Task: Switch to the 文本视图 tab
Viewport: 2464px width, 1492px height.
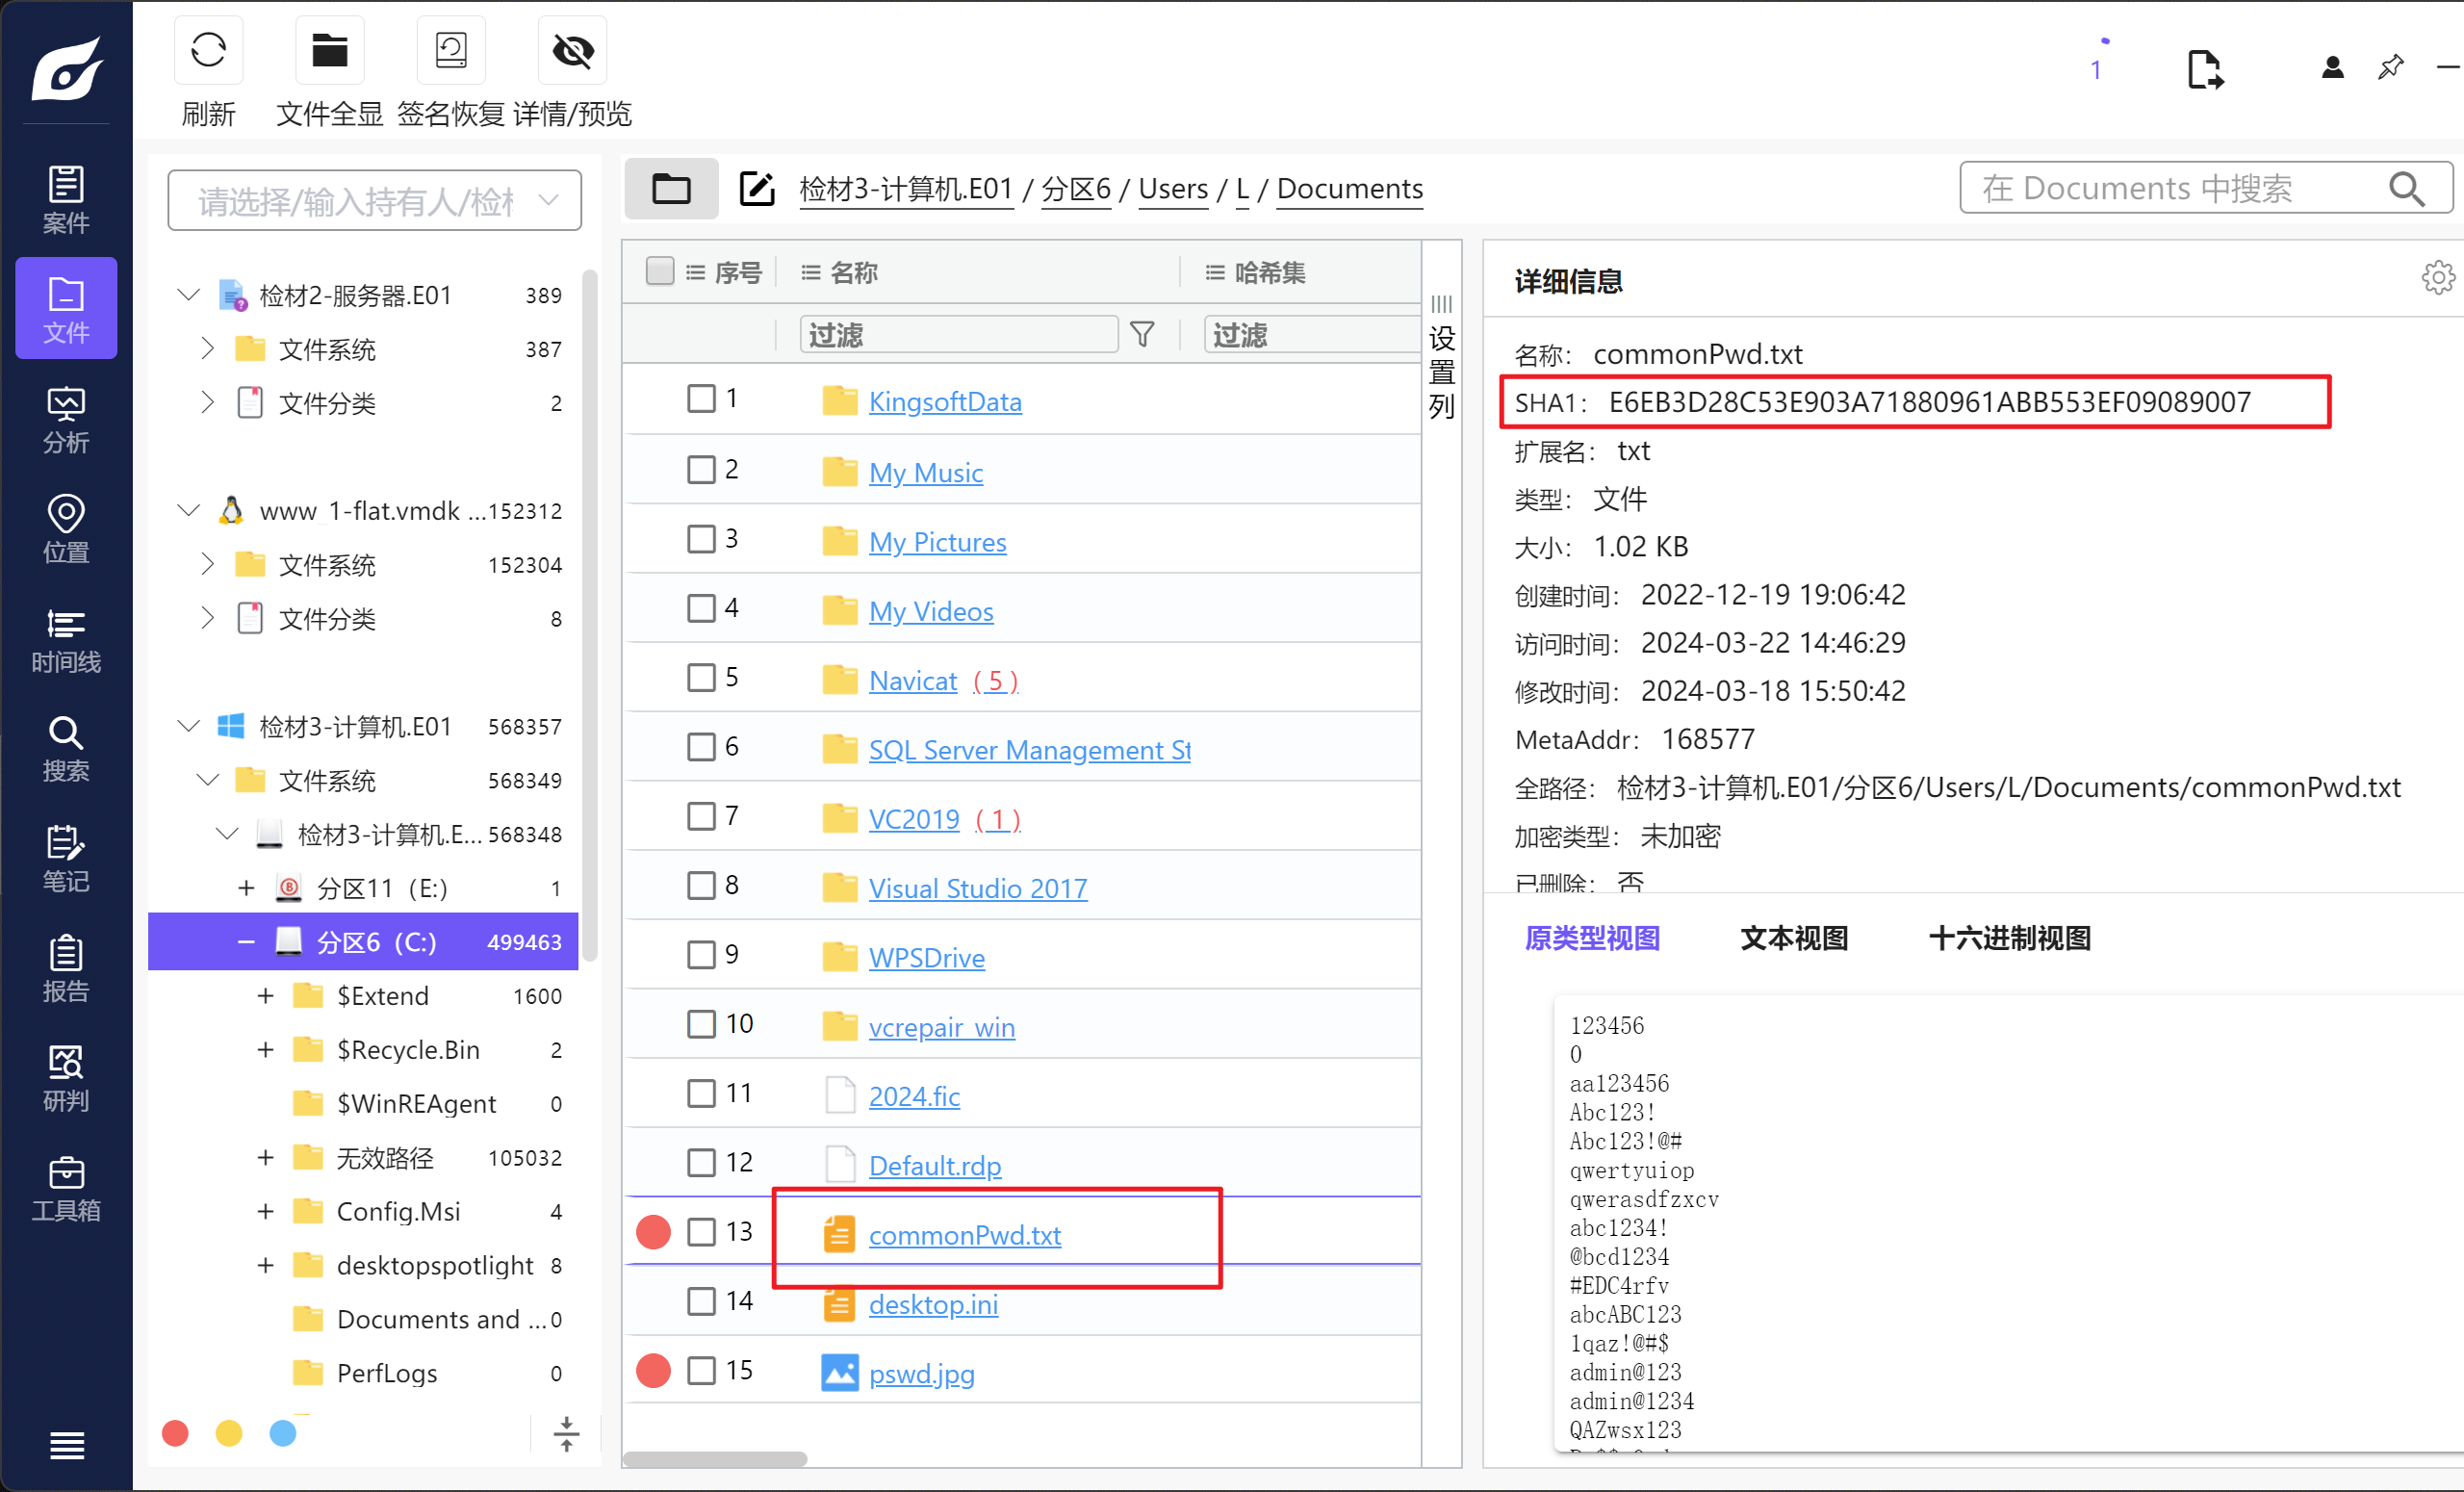Action: coord(1793,938)
